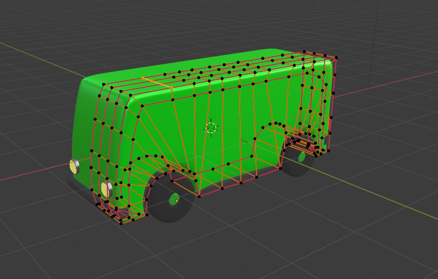Select the black tire of the front wheel
Screen dimensions: 438x279
(169, 197)
